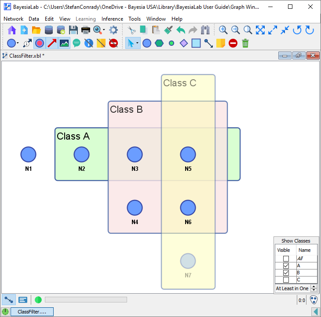Click the binoculars find icon
The image size is (321, 317).
coord(205,30)
